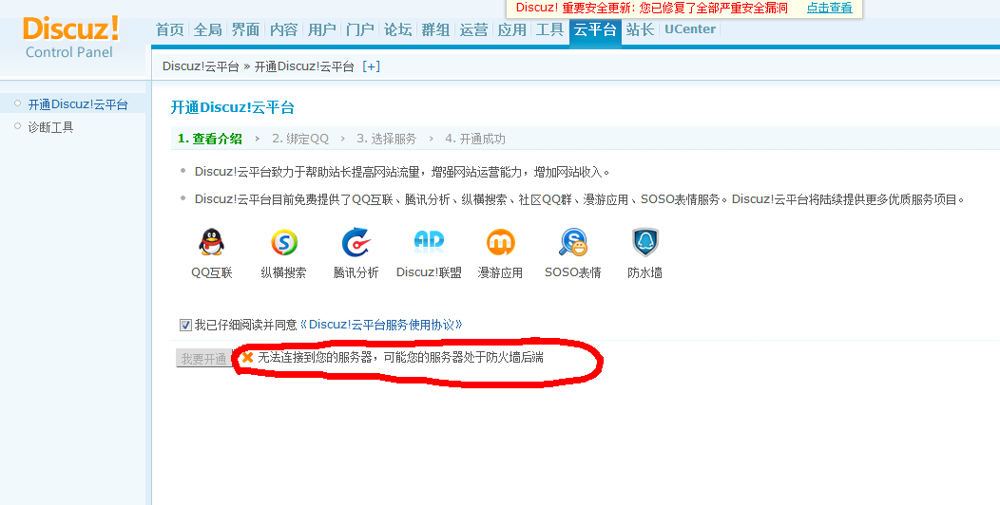Click the 无法连接到您的服务器 error message

(400, 358)
